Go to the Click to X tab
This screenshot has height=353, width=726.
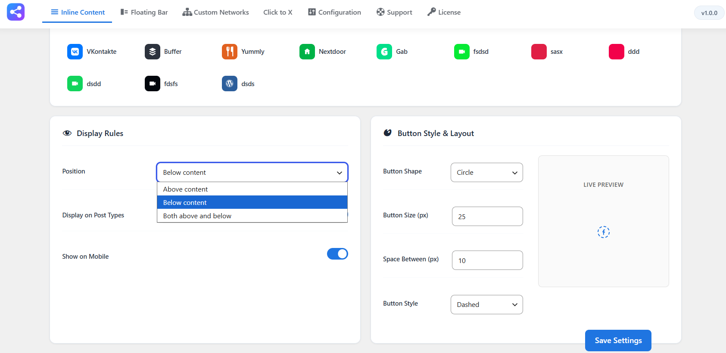[x=278, y=12]
